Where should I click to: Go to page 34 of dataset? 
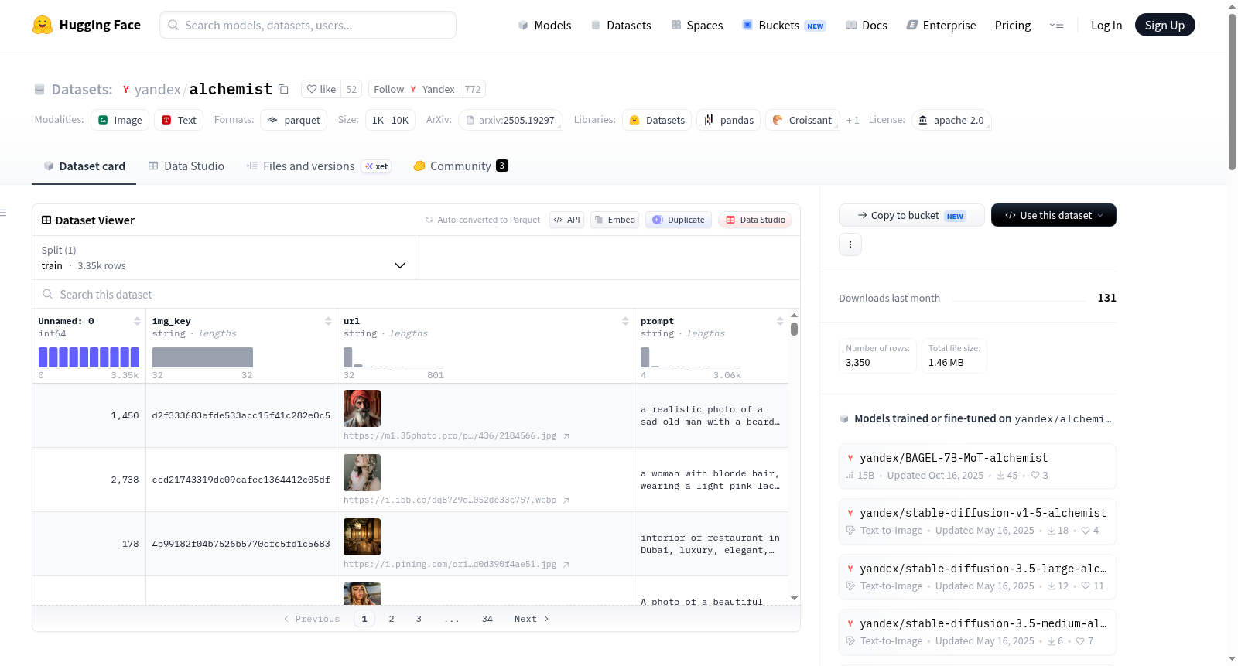coord(487,619)
